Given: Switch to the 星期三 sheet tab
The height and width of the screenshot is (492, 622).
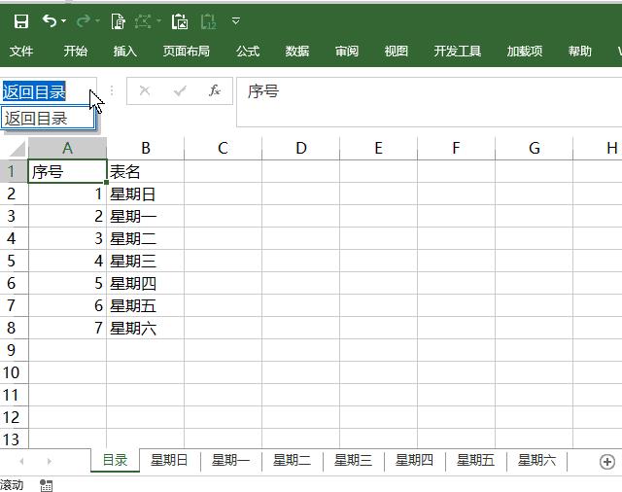Looking at the screenshot, I should point(353,460).
